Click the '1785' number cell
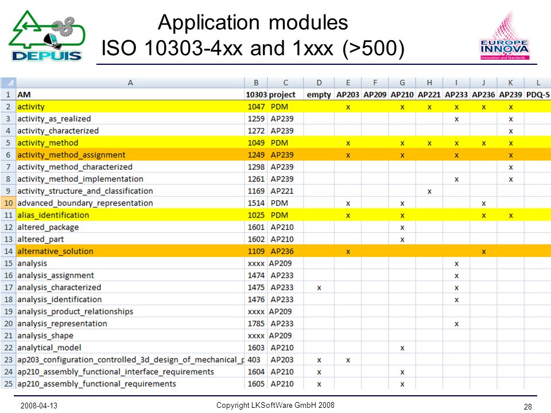 coord(256,324)
